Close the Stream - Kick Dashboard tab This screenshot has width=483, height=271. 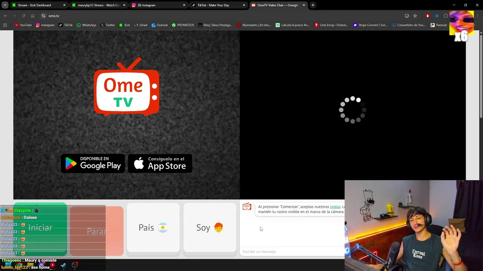[x=64, y=5]
